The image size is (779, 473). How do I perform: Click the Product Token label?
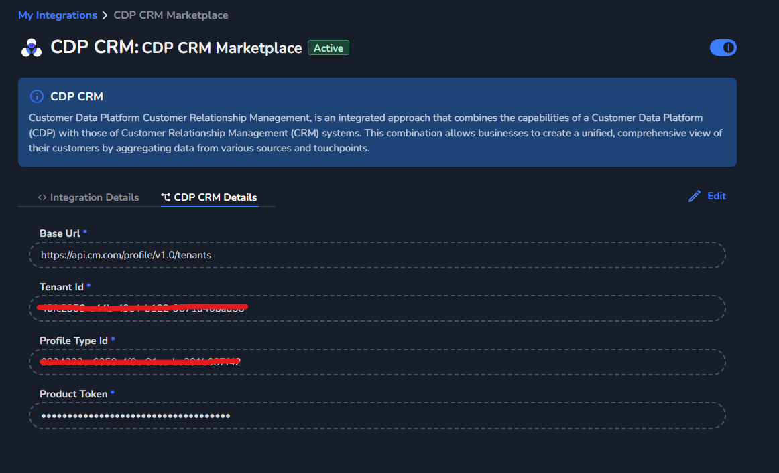tap(74, 394)
